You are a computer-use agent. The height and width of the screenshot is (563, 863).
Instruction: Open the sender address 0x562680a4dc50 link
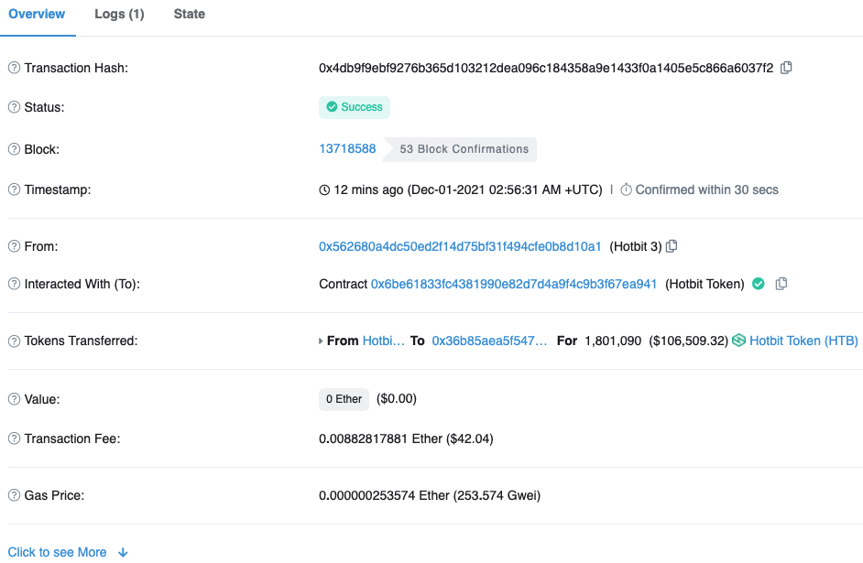tap(460, 246)
